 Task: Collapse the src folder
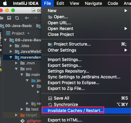(x=16, y=69)
